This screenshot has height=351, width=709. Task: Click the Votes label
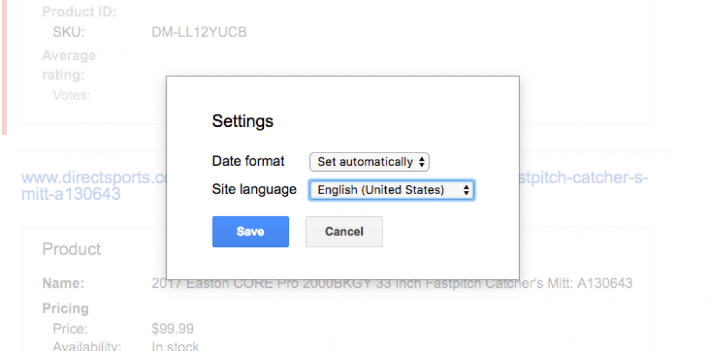coord(72,95)
